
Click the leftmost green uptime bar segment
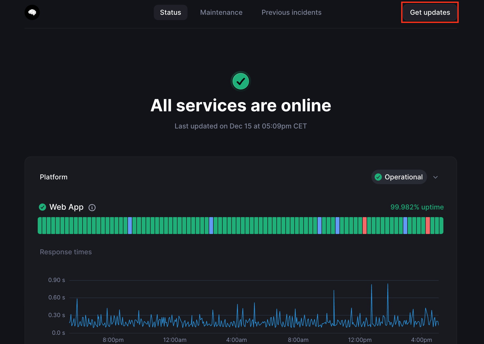[x=40, y=226]
